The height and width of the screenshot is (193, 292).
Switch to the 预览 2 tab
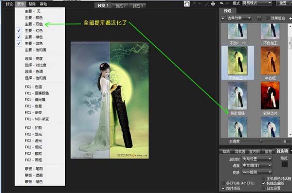(121, 6)
